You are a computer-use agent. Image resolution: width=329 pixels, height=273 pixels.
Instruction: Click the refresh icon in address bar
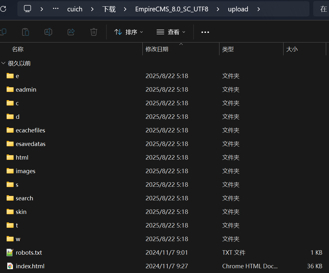(x=3, y=9)
